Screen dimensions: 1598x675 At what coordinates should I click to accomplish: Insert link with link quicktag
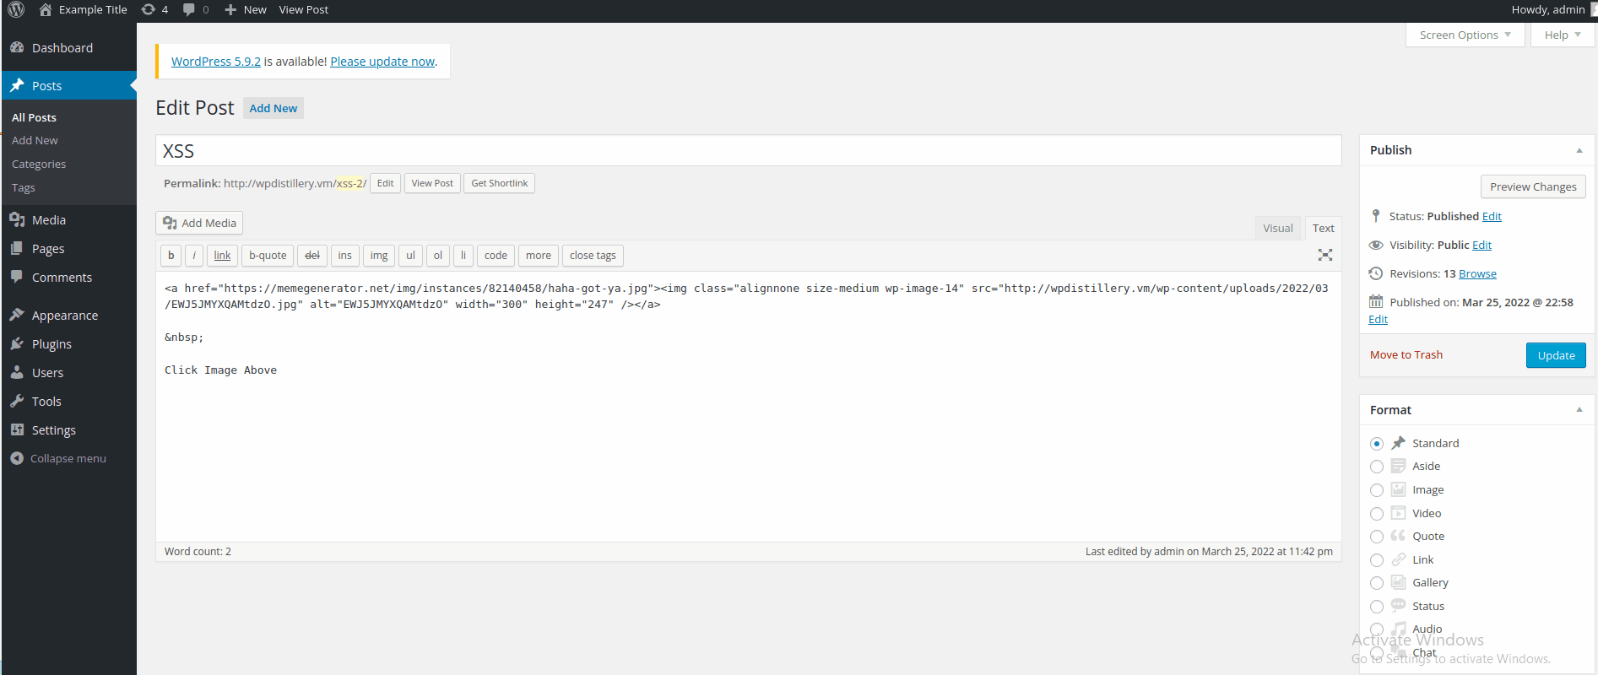click(x=222, y=256)
